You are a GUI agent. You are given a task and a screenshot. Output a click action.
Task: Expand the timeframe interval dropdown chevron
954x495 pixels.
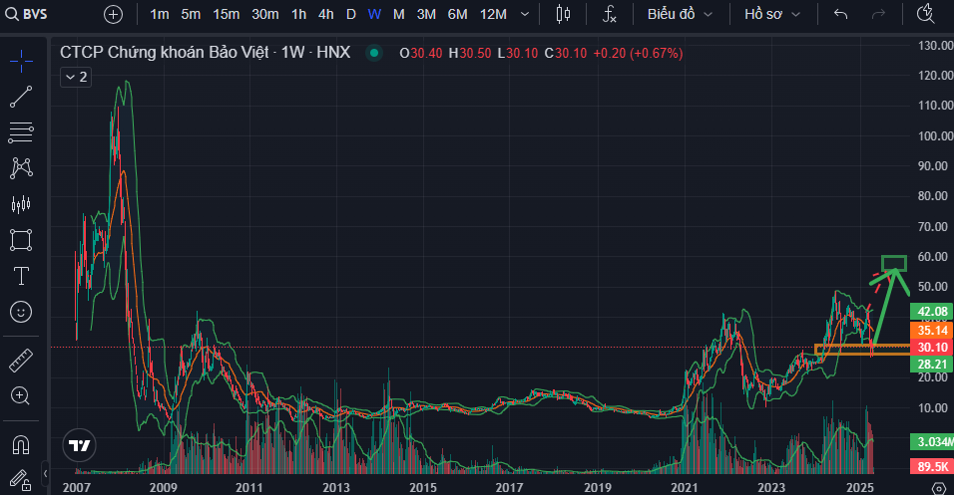(x=525, y=14)
